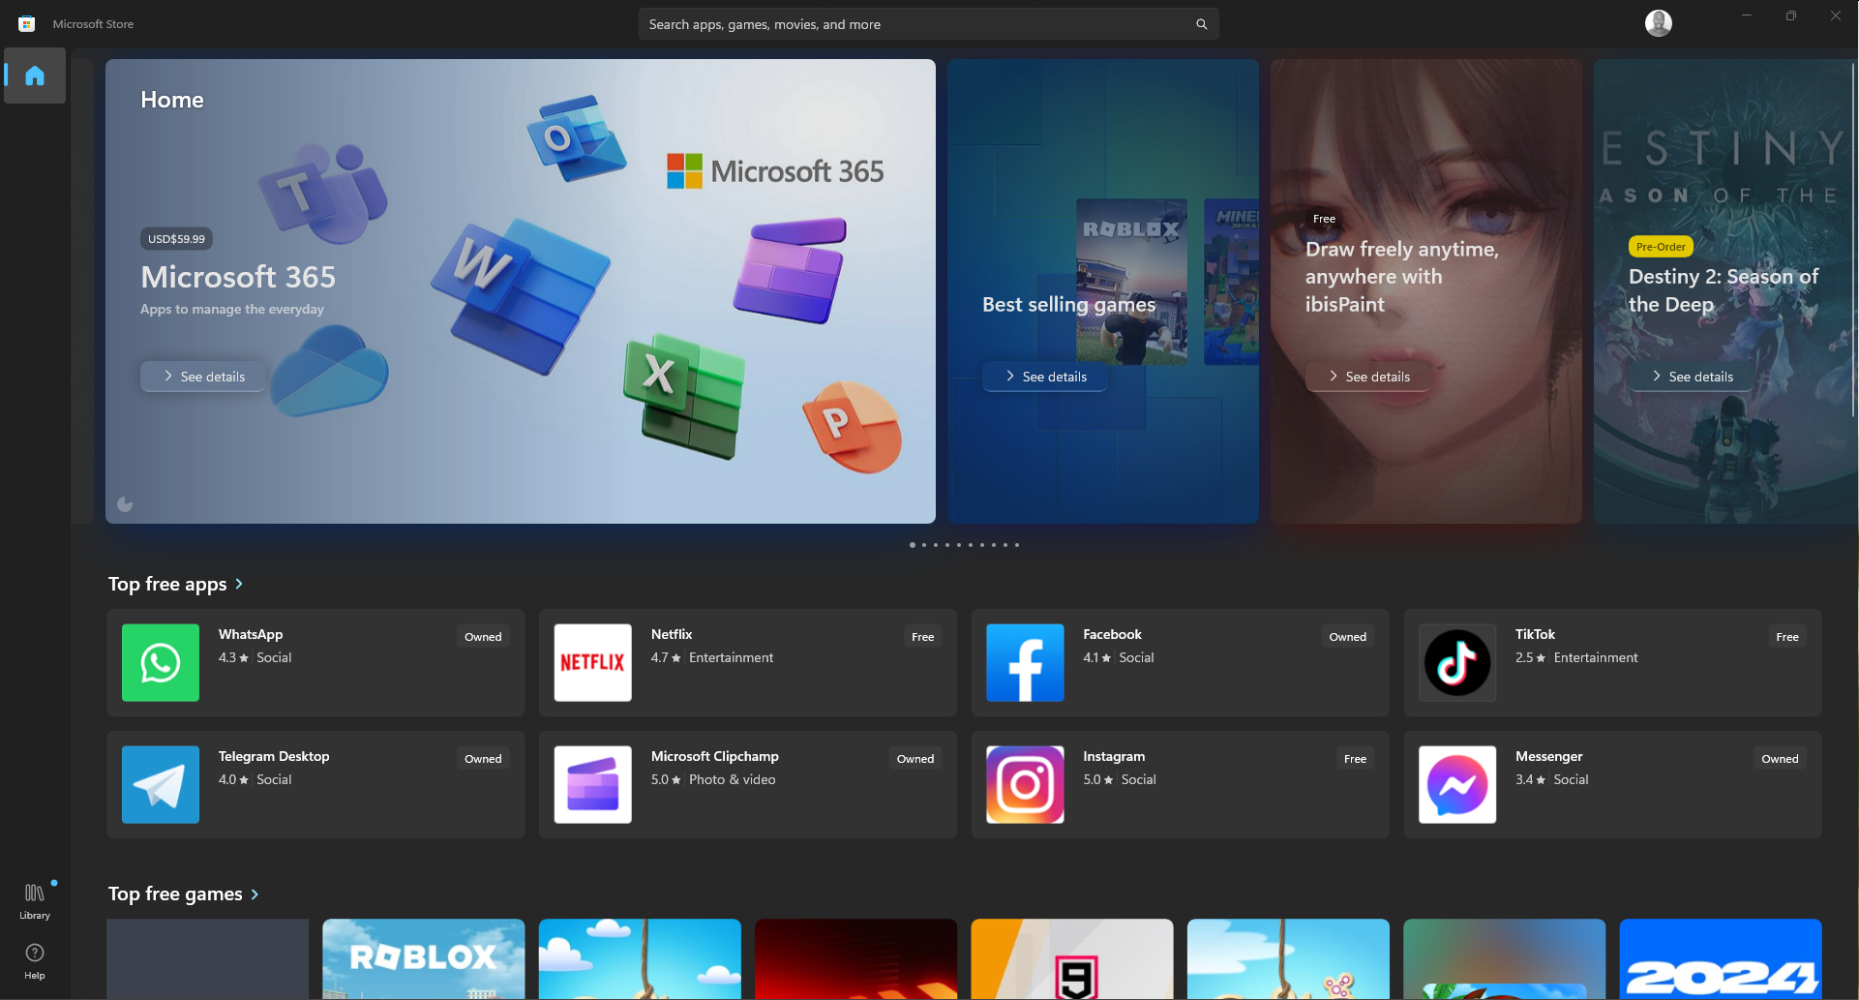Open the Microsoft Clipchamp app icon
The image size is (1859, 1000).
[592, 785]
